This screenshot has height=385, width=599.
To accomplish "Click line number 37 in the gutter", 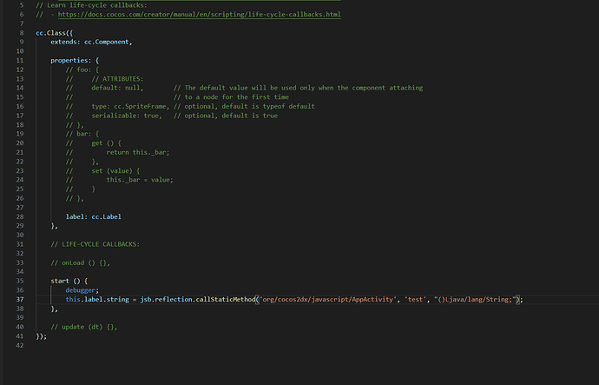I will [x=18, y=299].
